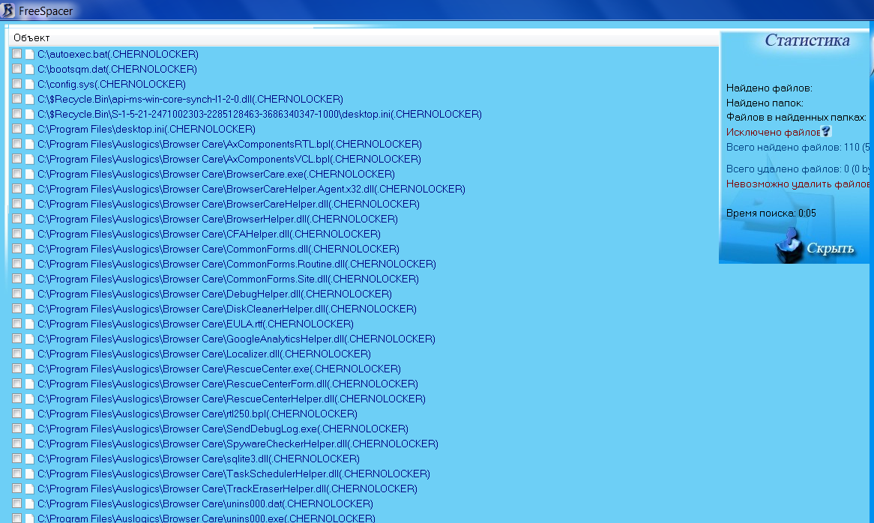874x523 pixels.
Task: Click file icon of GoogleAnalyticsHelper.dll
Action: [29, 339]
